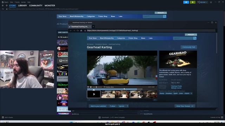The height and width of the screenshot is (126, 225).
Task: Open the View menu
Action: click(12, 2)
